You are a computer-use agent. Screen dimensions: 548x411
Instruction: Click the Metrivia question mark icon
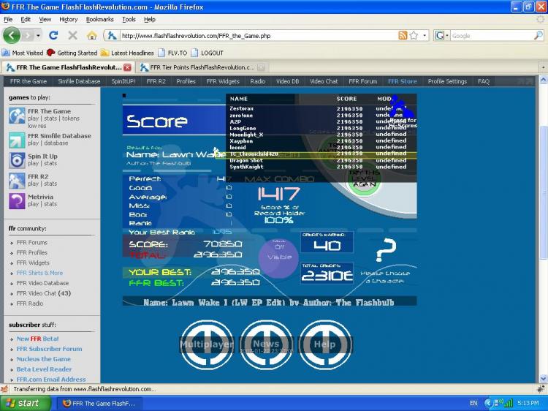17,201
